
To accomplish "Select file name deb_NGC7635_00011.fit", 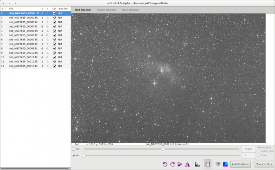I will tap(23, 57).
